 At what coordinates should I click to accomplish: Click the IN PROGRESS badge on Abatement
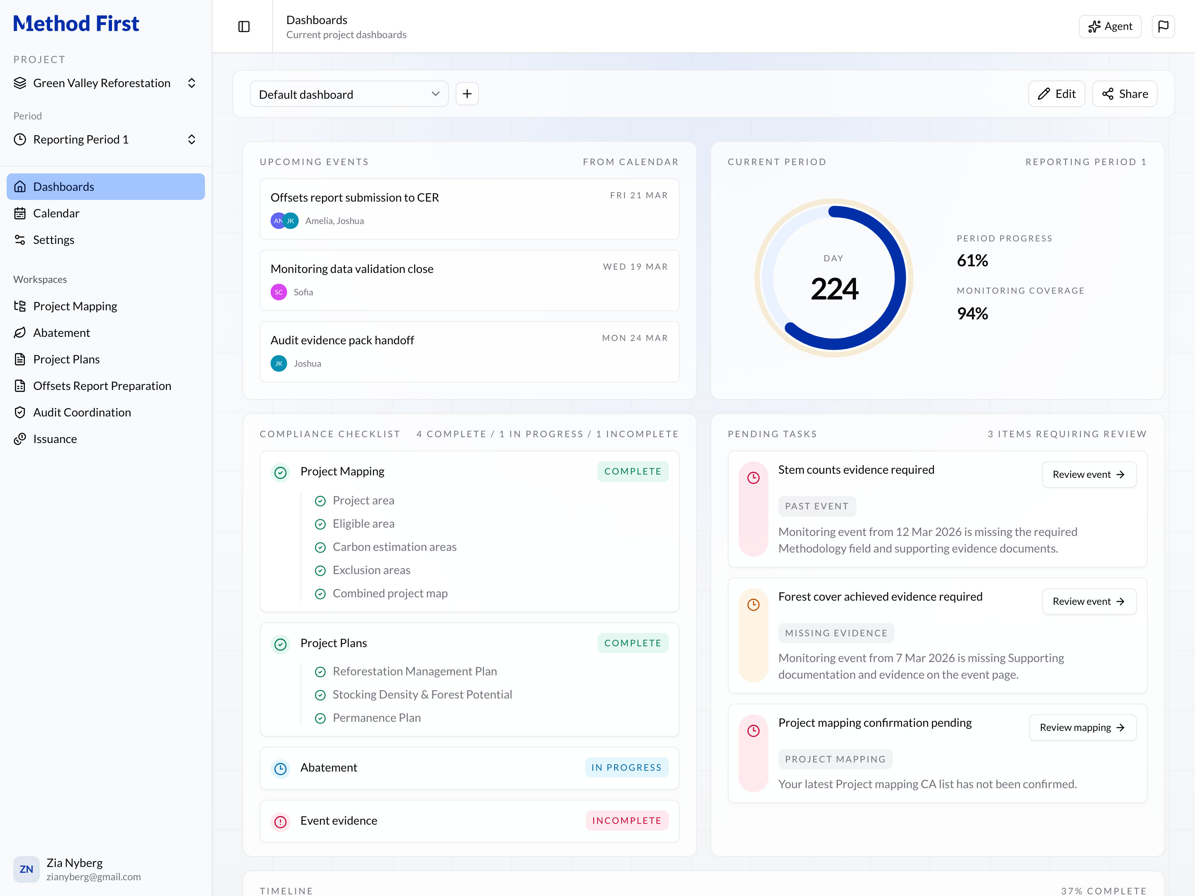[626, 768]
